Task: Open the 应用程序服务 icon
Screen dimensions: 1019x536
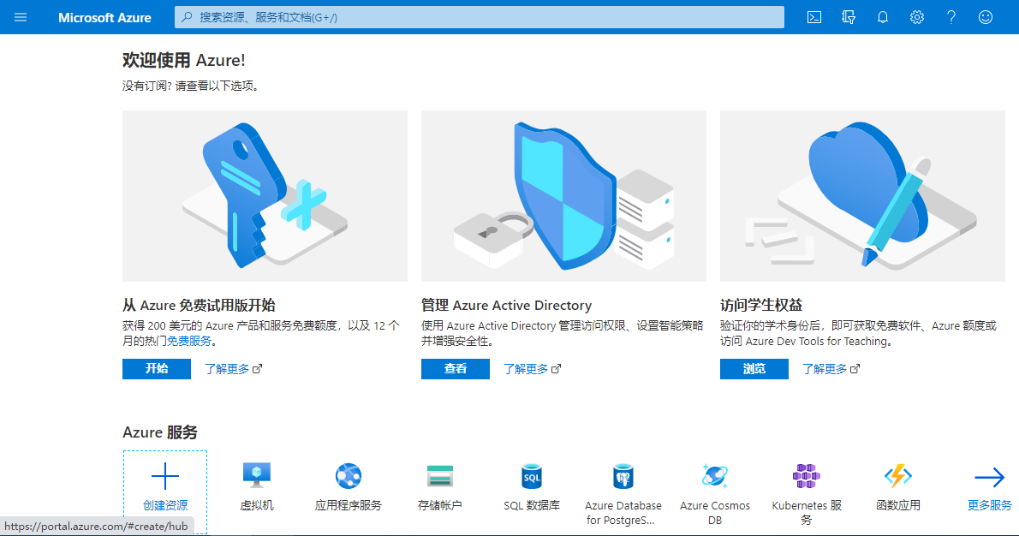Action: (349, 476)
